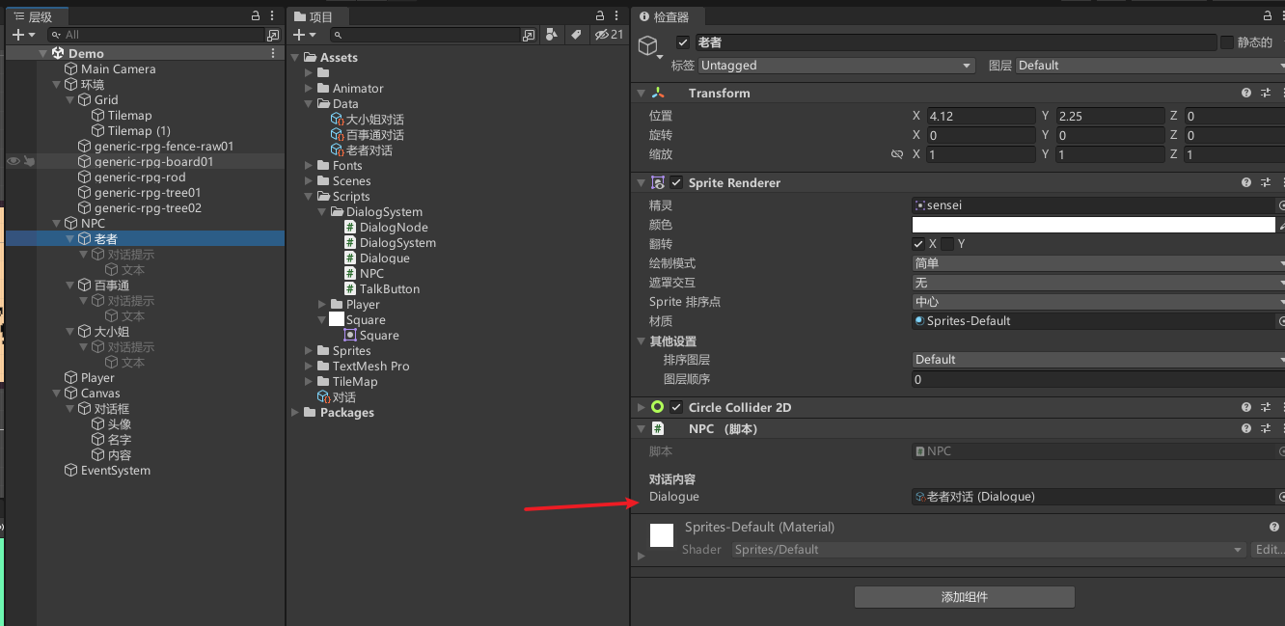
Task: Click the Search by Type icon in project panel
Action: 552,35
